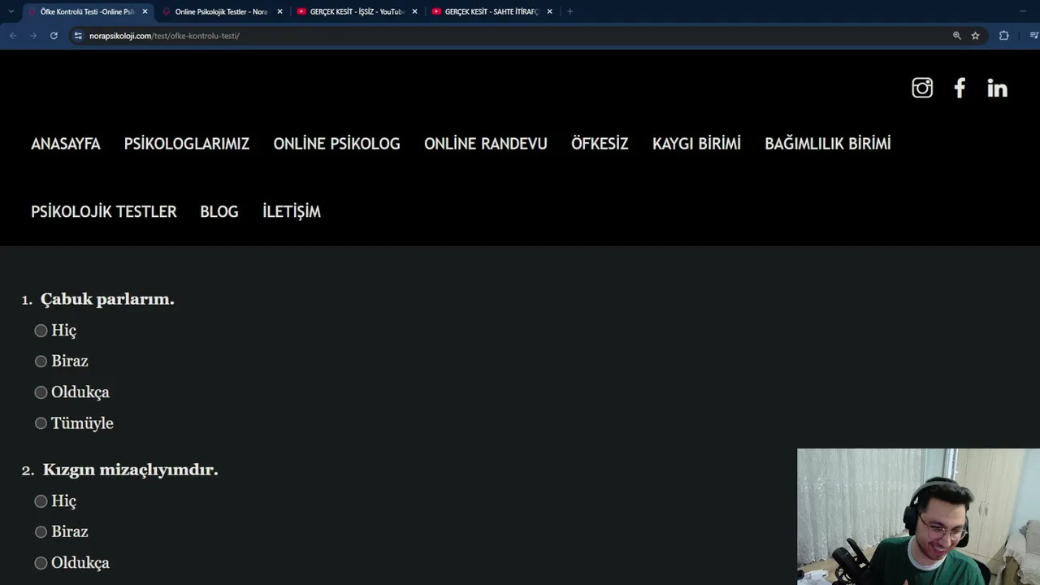Close the Öfke Kontrolü Testi tab
The width and height of the screenshot is (1040, 585).
pos(145,11)
